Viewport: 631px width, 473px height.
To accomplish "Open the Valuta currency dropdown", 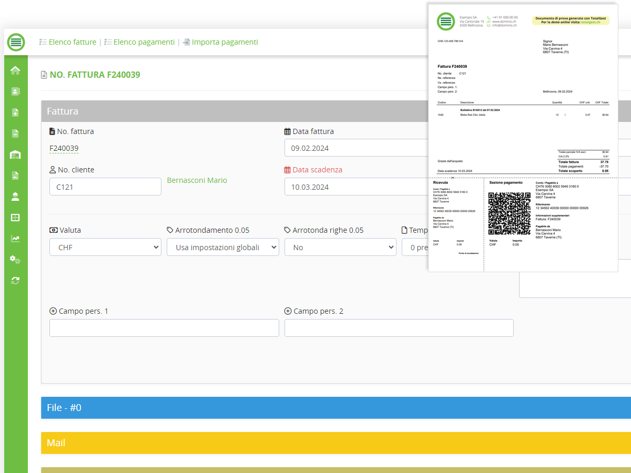I will point(105,247).
